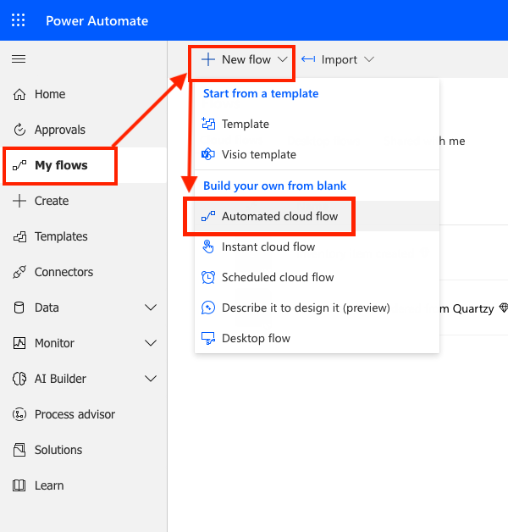
Task: Click the Connectors plug icon
Action: [19, 272]
